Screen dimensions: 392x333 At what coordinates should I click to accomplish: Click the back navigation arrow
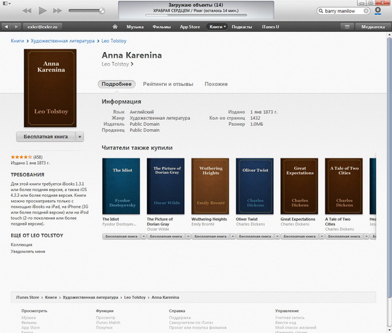coord(6,27)
